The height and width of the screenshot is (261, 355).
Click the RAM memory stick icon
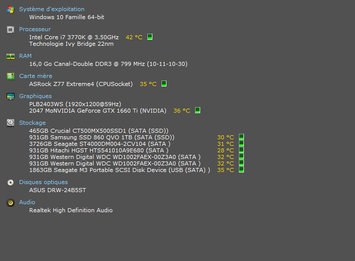pos(10,56)
